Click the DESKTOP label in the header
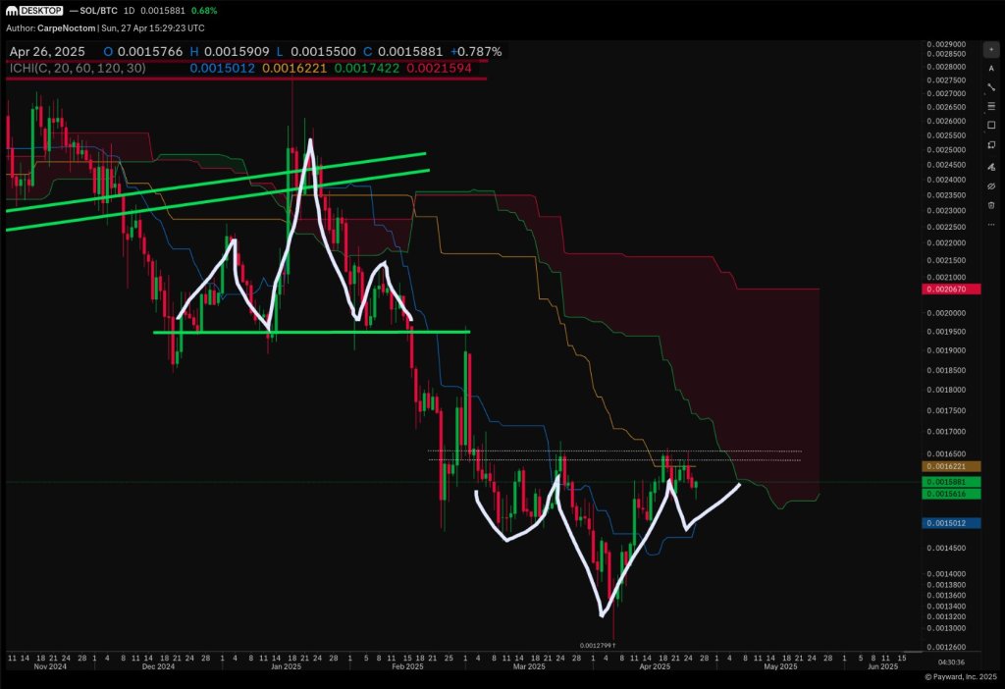Viewport: 1005px width, 689px height. click(x=42, y=10)
